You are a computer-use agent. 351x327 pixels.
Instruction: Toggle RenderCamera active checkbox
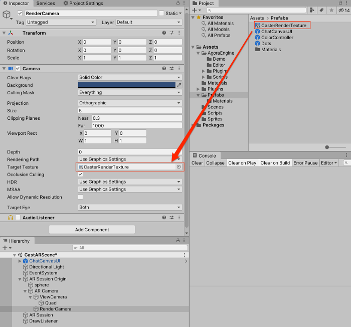pos(20,13)
